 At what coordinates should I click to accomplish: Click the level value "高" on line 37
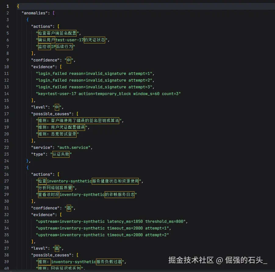coord(57,248)
